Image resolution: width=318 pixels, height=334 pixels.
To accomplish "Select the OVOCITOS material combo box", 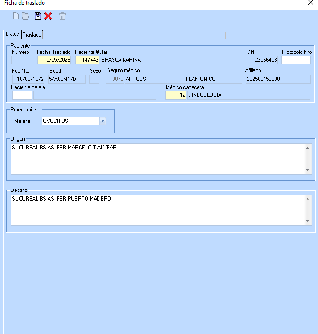I will point(74,121).
